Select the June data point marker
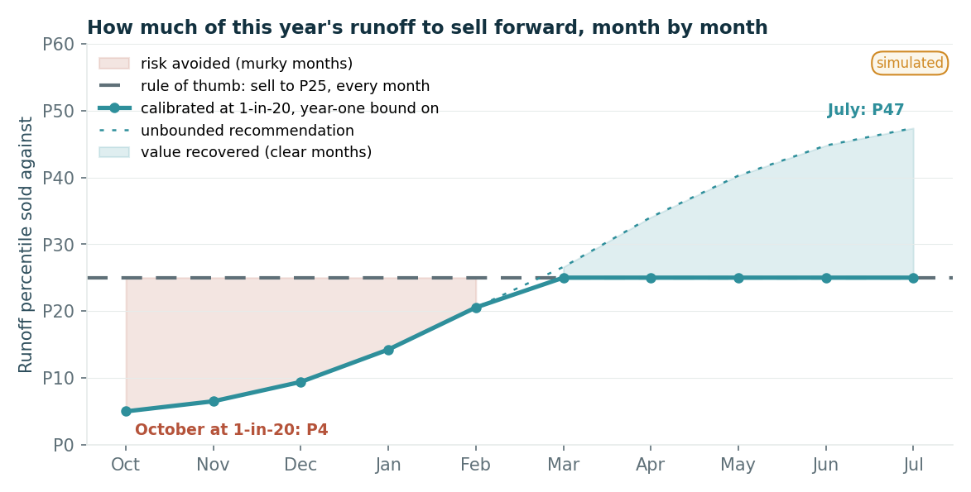Viewport: 971px width, 492px height. (x=826, y=279)
